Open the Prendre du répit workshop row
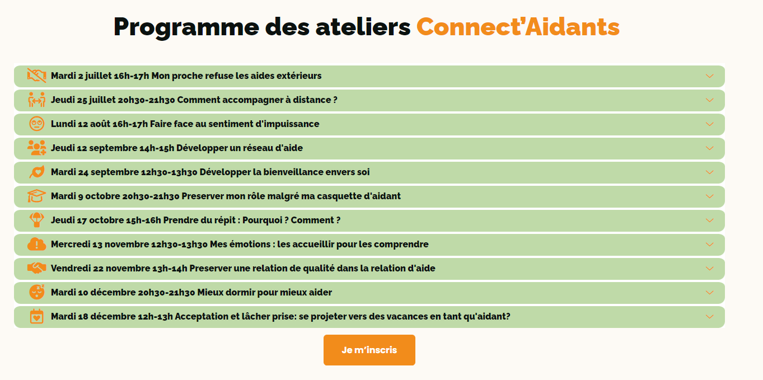 [369, 221]
